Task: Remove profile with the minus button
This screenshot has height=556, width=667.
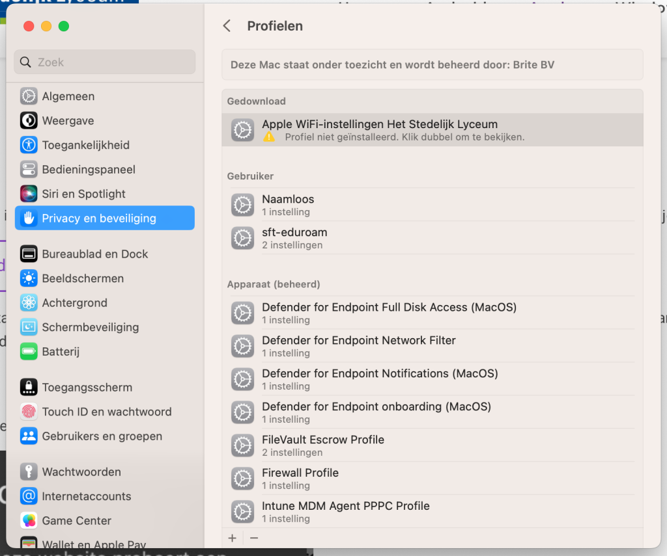Action: point(254,538)
